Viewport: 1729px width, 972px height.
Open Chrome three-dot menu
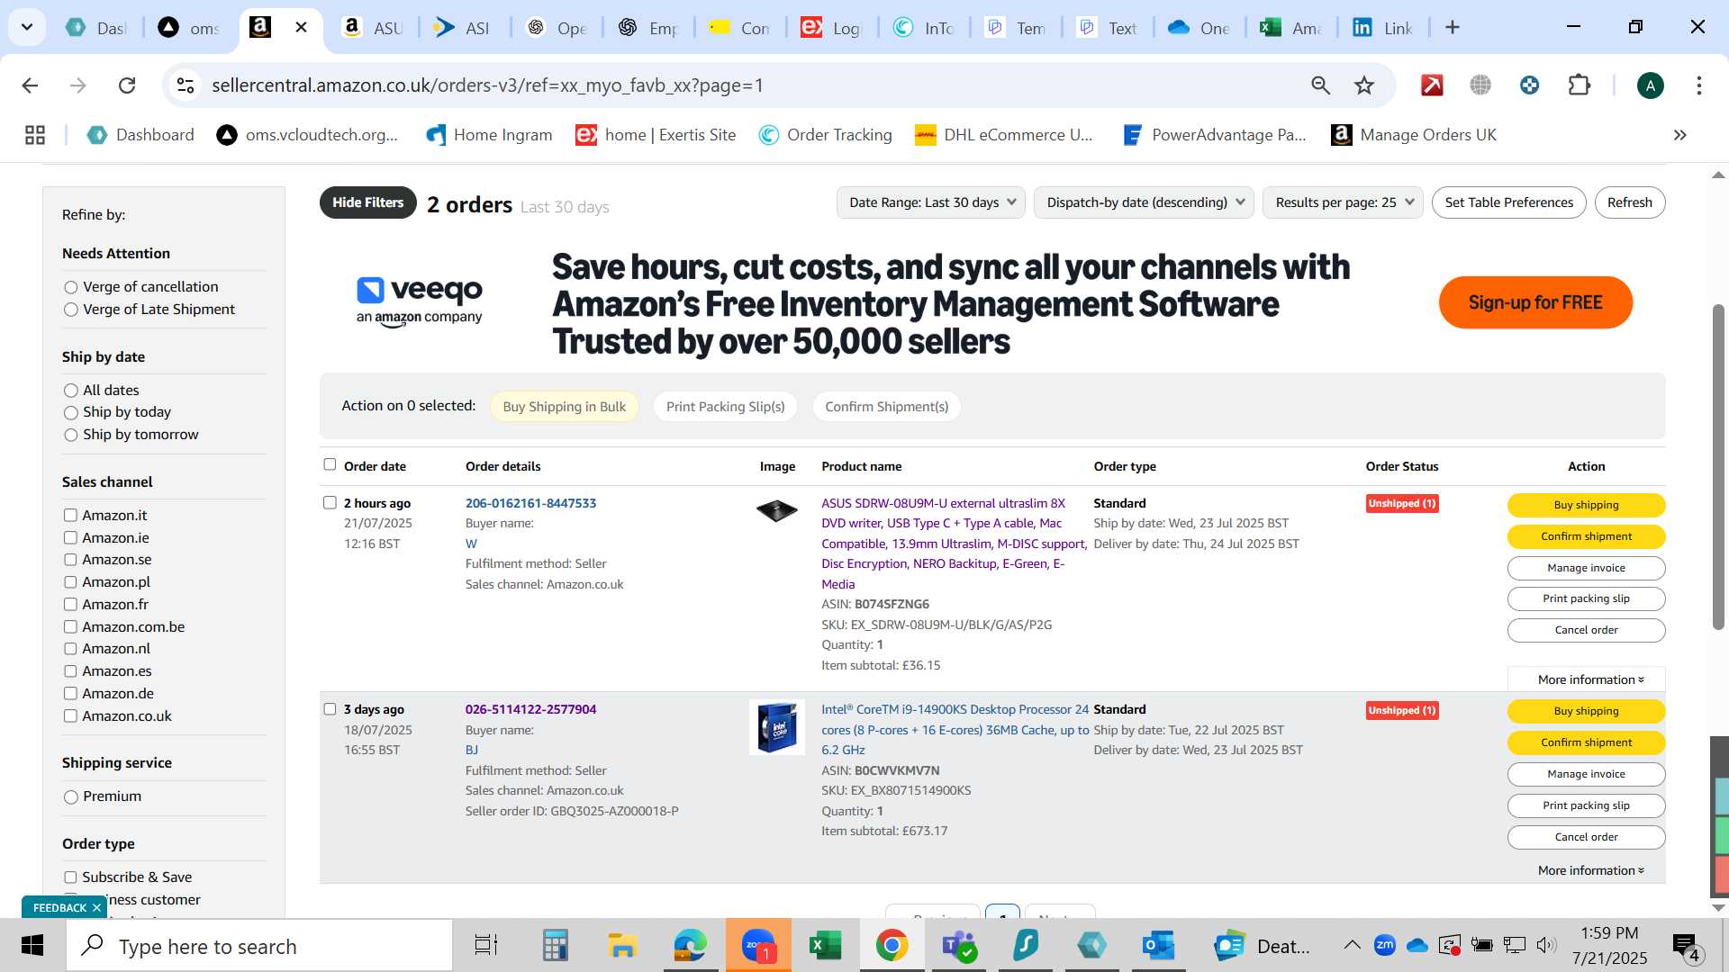tap(1698, 85)
